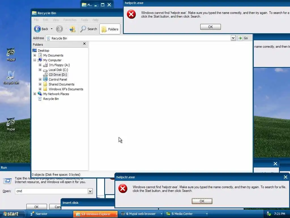Click the Recycle Bin window title bar
This screenshot has height=218, width=290.
[x=77, y=13]
